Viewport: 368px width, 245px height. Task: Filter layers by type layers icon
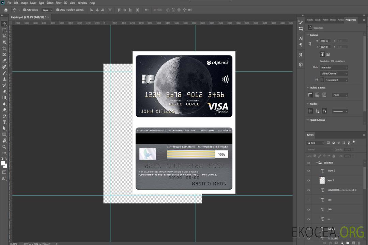tap(339, 143)
